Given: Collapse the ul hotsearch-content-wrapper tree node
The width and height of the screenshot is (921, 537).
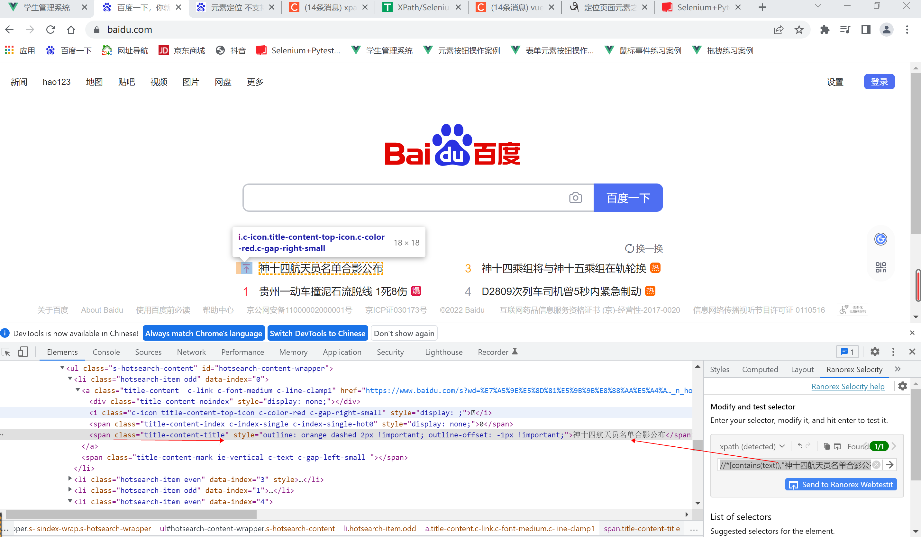Looking at the screenshot, I should point(62,368).
